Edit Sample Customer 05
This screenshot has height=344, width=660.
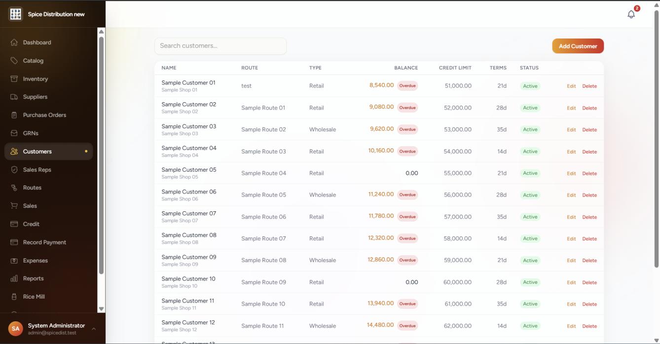(571, 173)
